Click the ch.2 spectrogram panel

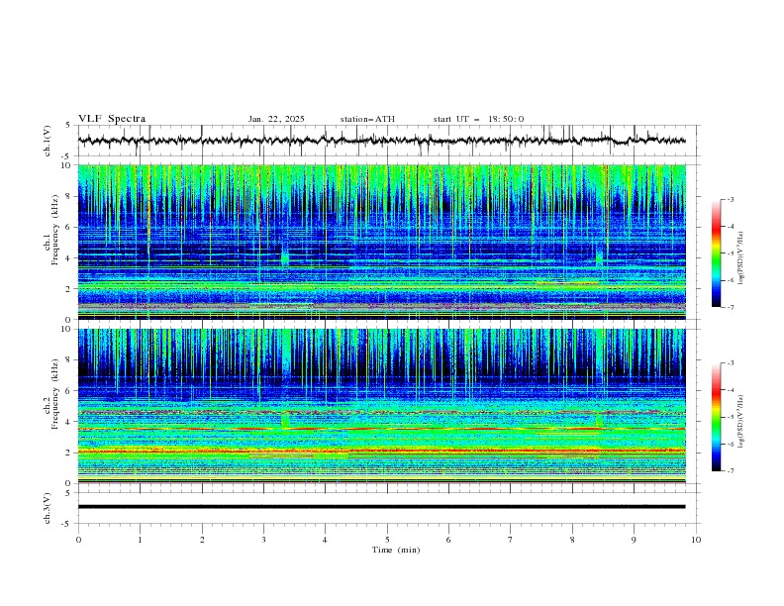click(381, 406)
